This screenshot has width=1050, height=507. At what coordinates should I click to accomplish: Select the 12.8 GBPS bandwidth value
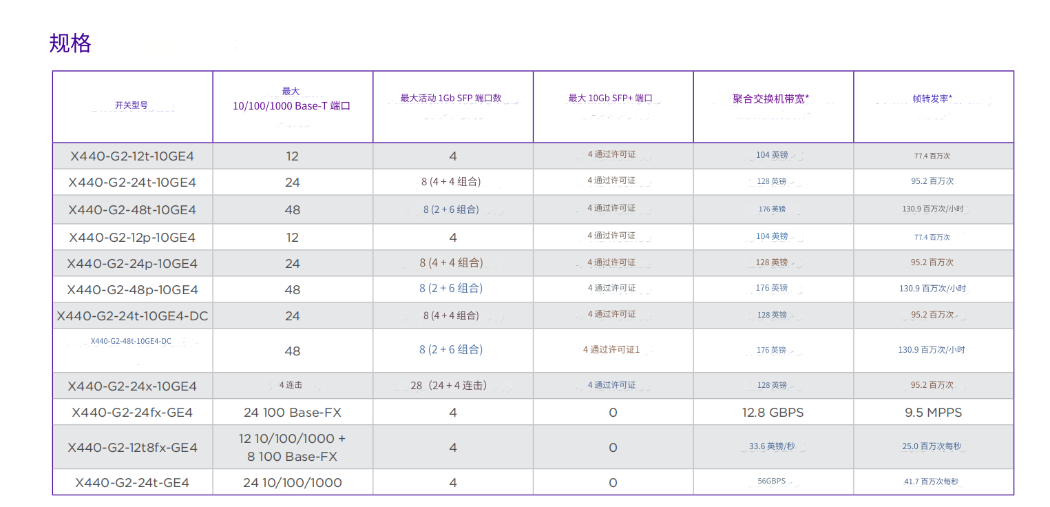[773, 413]
